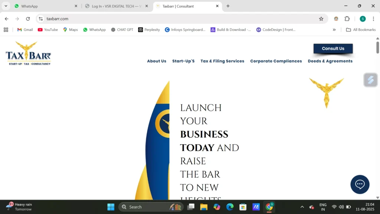380x214 pixels.
Task: Open the Perplexity bookmark
Action: [149, 30]
